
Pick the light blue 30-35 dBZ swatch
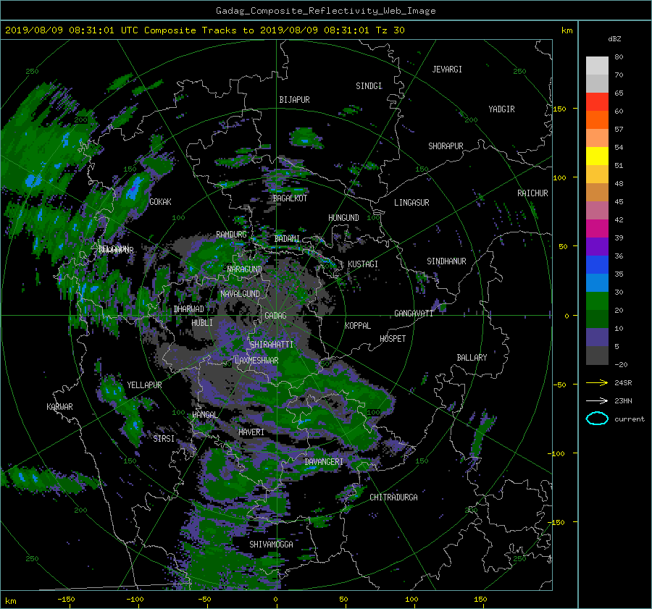(597, 282)
